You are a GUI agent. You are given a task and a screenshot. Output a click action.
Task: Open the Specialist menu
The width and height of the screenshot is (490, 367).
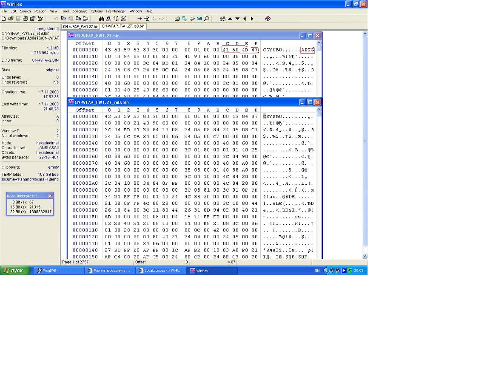(x=80, y=11)
